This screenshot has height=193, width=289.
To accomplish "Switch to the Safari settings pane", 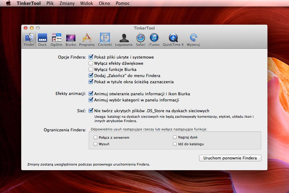I will [140, 39].
